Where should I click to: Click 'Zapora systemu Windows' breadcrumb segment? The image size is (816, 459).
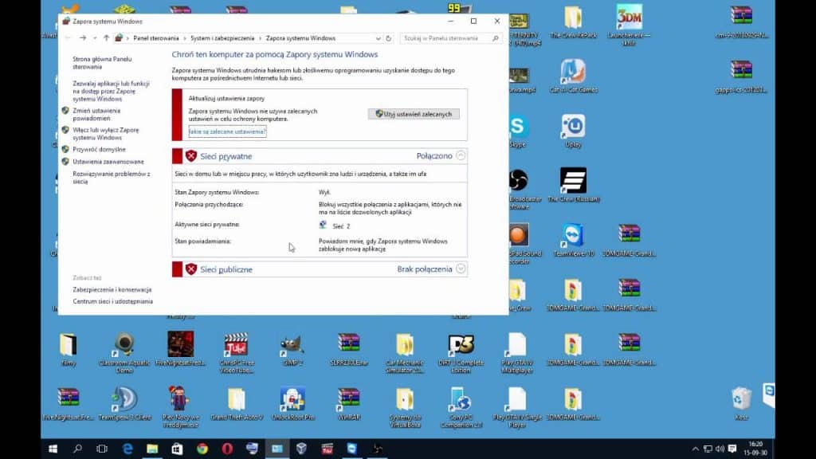300,38
